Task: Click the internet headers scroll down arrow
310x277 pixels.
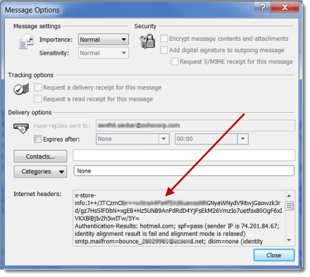Action: pyautogui.click(x=289, y=240)
